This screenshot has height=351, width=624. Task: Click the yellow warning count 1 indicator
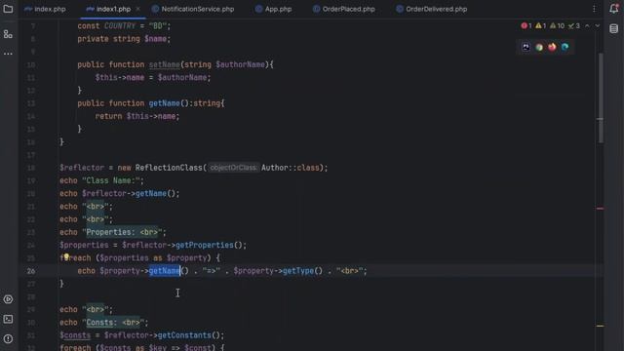pyautogui.click(x=540, y=26)
